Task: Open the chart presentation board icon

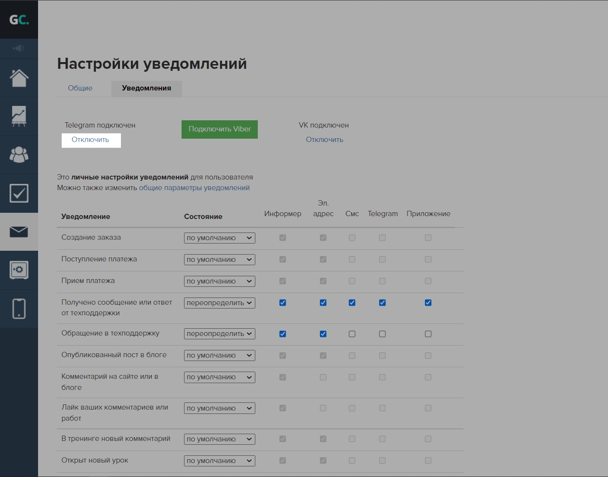Action: [19, 116]
